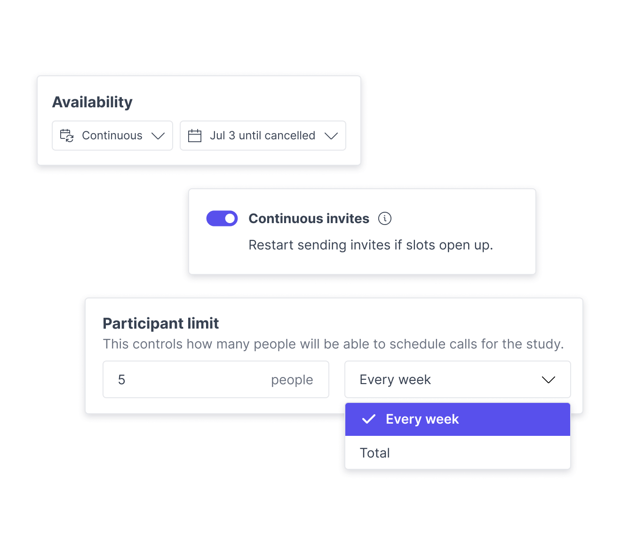621x546 pixels.
Task: Open the Continuous availability dropdown
Action: coord(112,136)
